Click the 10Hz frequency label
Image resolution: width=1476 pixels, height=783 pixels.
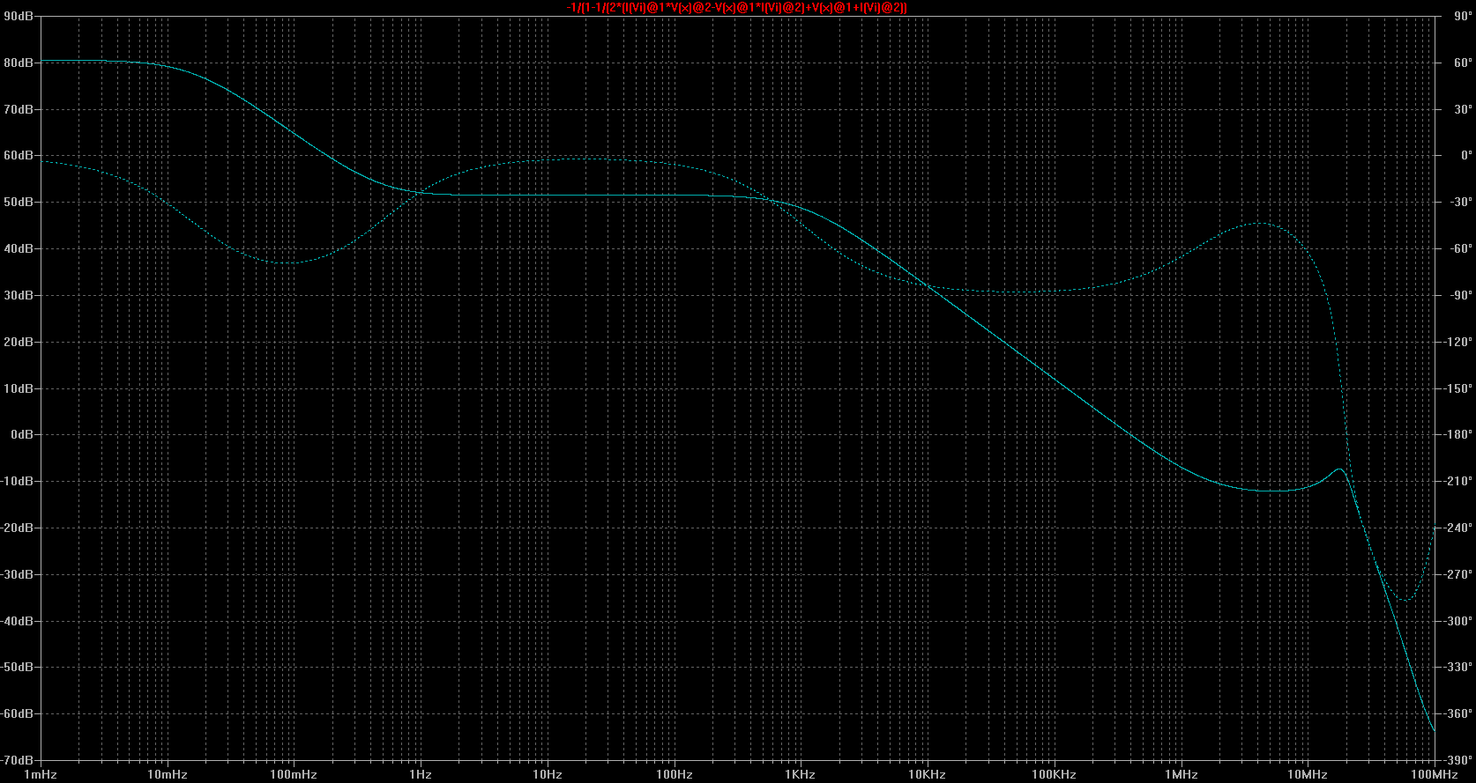547,774
